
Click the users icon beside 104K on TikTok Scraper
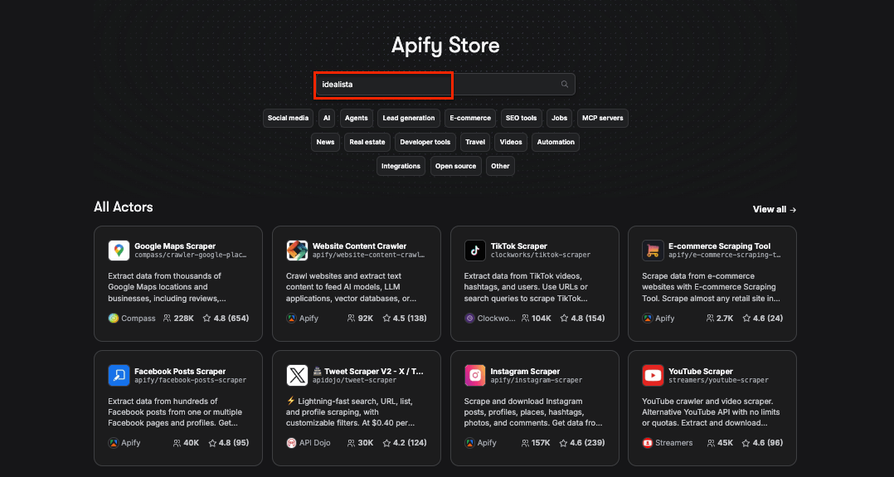(x=525, y=319)
